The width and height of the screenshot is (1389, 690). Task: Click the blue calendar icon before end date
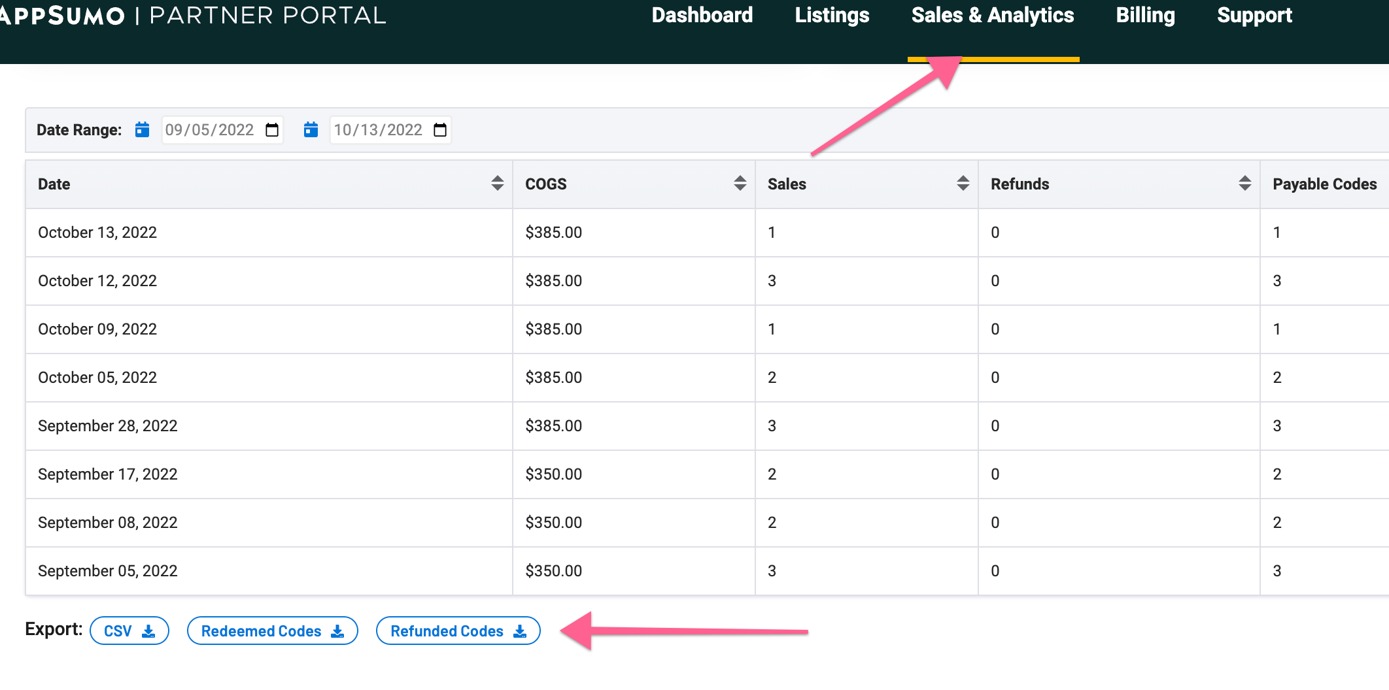311,130
